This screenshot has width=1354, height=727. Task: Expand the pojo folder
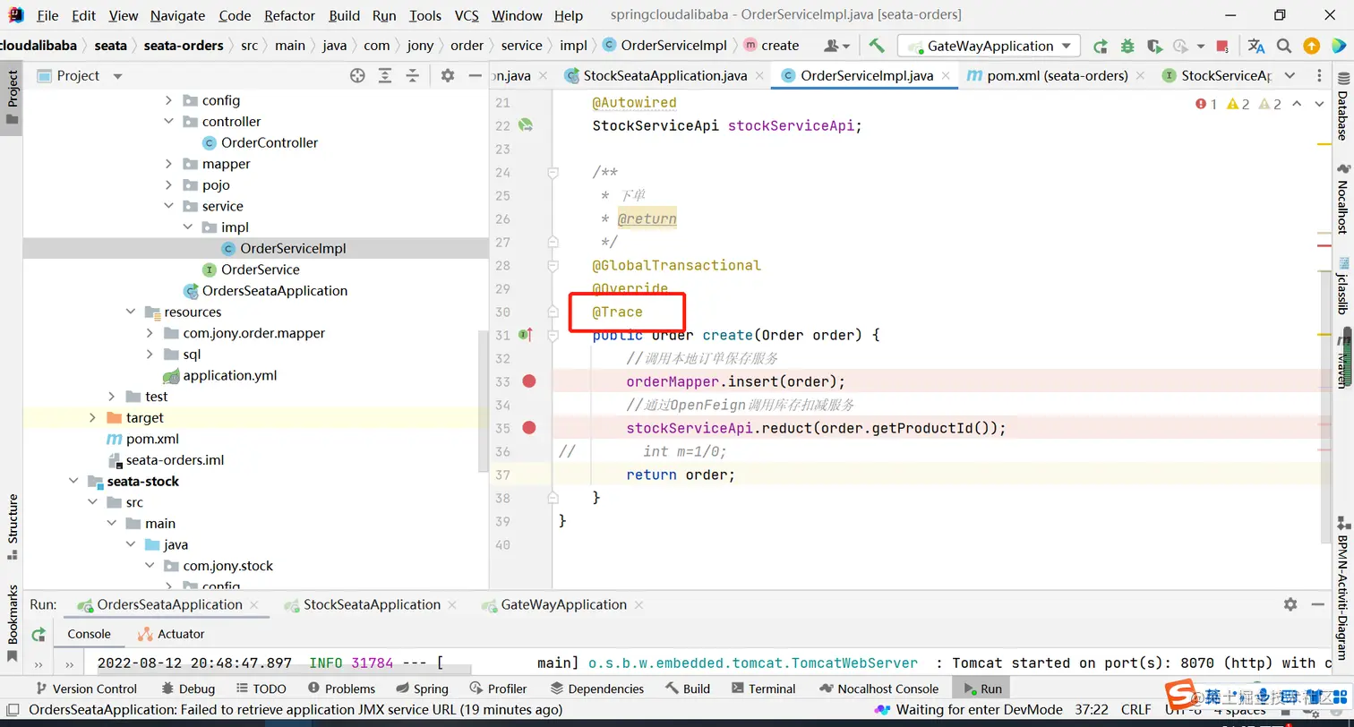tap(168, 185)
